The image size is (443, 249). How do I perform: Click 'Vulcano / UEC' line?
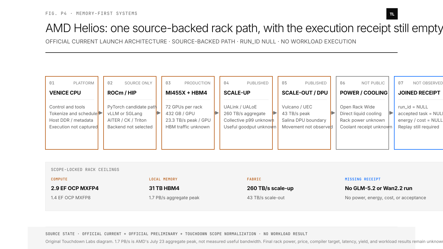click(297, 107)
